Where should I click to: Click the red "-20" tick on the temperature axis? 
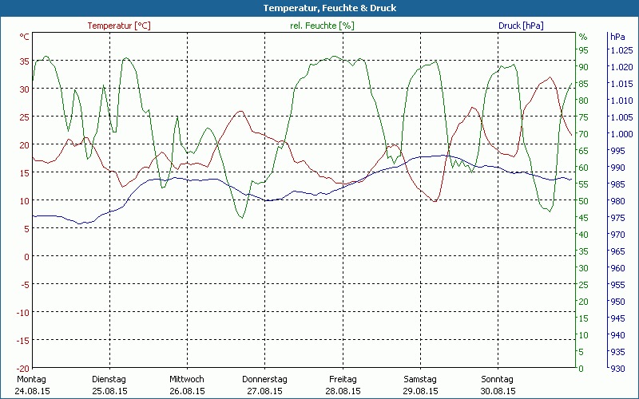coord(23,369)
